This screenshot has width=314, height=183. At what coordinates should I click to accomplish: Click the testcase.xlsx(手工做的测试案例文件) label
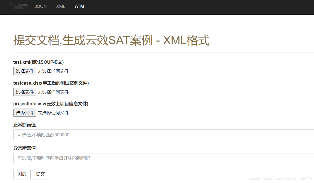point(51,83)
